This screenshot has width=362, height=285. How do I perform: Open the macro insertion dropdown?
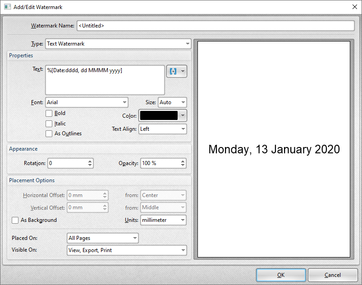tap(177, 71)
